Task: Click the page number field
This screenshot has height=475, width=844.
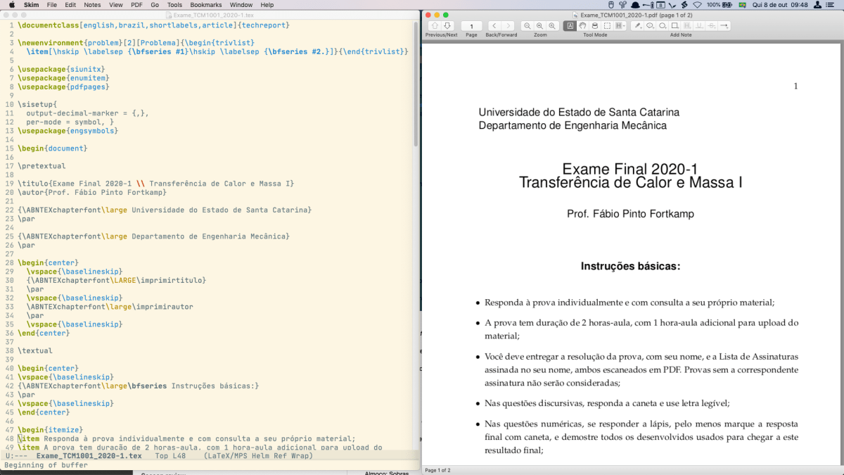Action: point(471,26)
